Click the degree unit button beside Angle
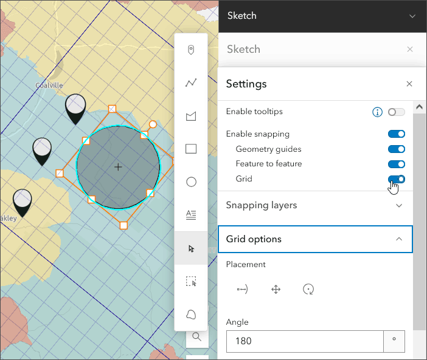Image resolution: width=427 pixels, height=360 pixels. [394, 341]
